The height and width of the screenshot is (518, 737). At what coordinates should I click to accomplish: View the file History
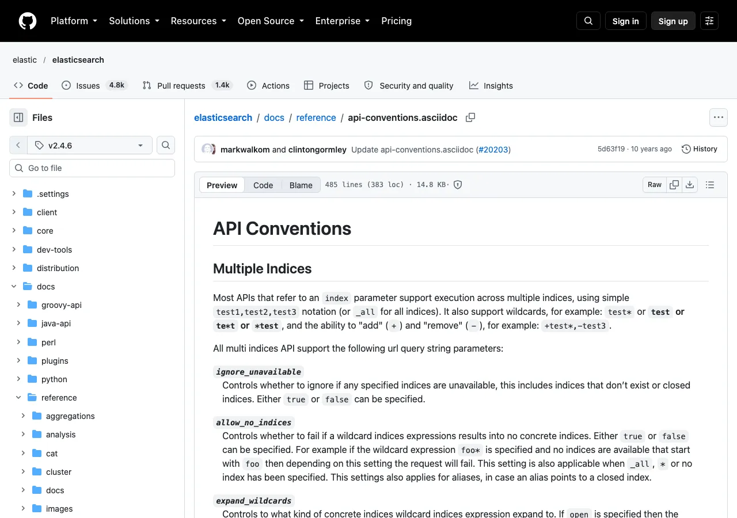(700, 149)
